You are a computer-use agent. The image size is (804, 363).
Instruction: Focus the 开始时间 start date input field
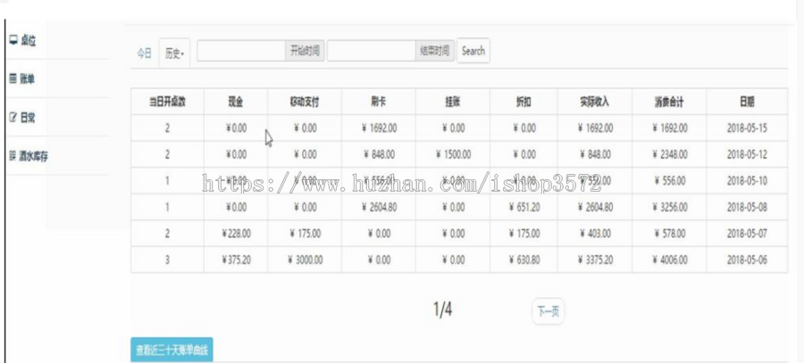241,51
